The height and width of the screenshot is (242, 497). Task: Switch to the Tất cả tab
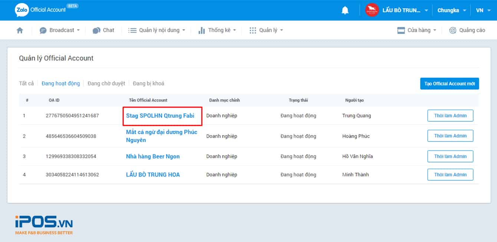(26, 83)
